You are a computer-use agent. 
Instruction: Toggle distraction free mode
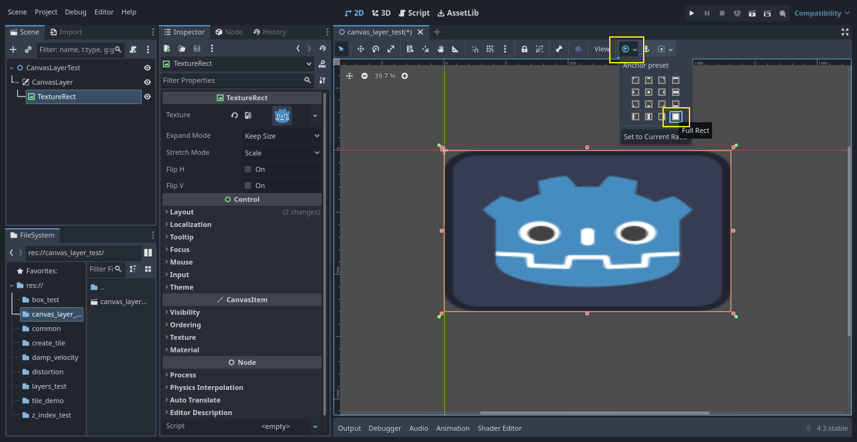tap(844, 32)
